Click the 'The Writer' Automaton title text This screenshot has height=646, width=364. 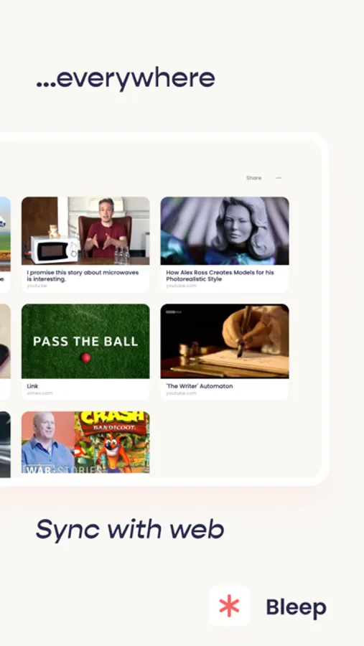(x=199, y=386)
